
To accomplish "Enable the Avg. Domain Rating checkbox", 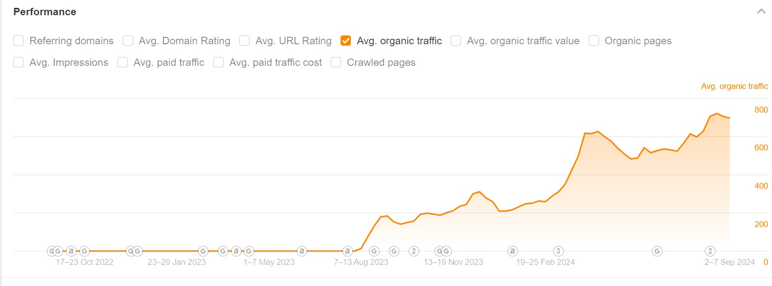I will tap(128, 41).
